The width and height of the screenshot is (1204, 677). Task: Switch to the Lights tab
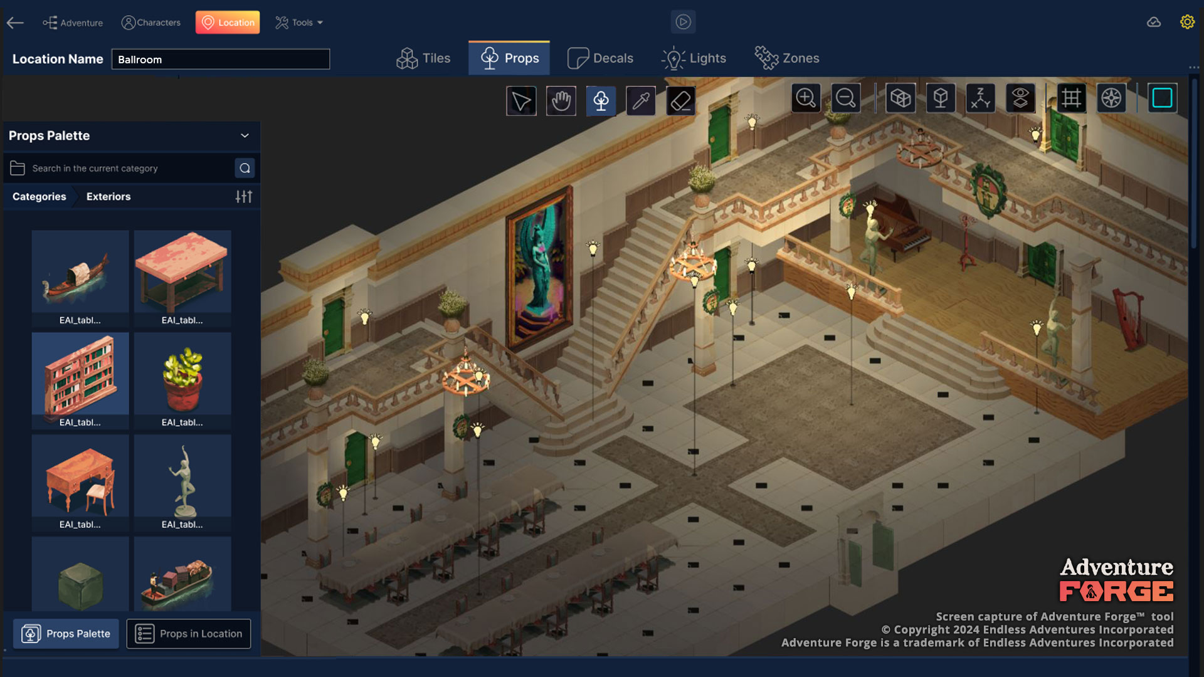[x=694, y=58]
